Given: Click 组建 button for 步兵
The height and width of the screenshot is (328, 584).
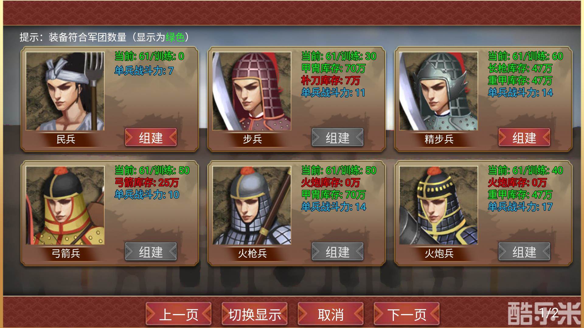Looking at the screenshot, I should pos(338,138).
